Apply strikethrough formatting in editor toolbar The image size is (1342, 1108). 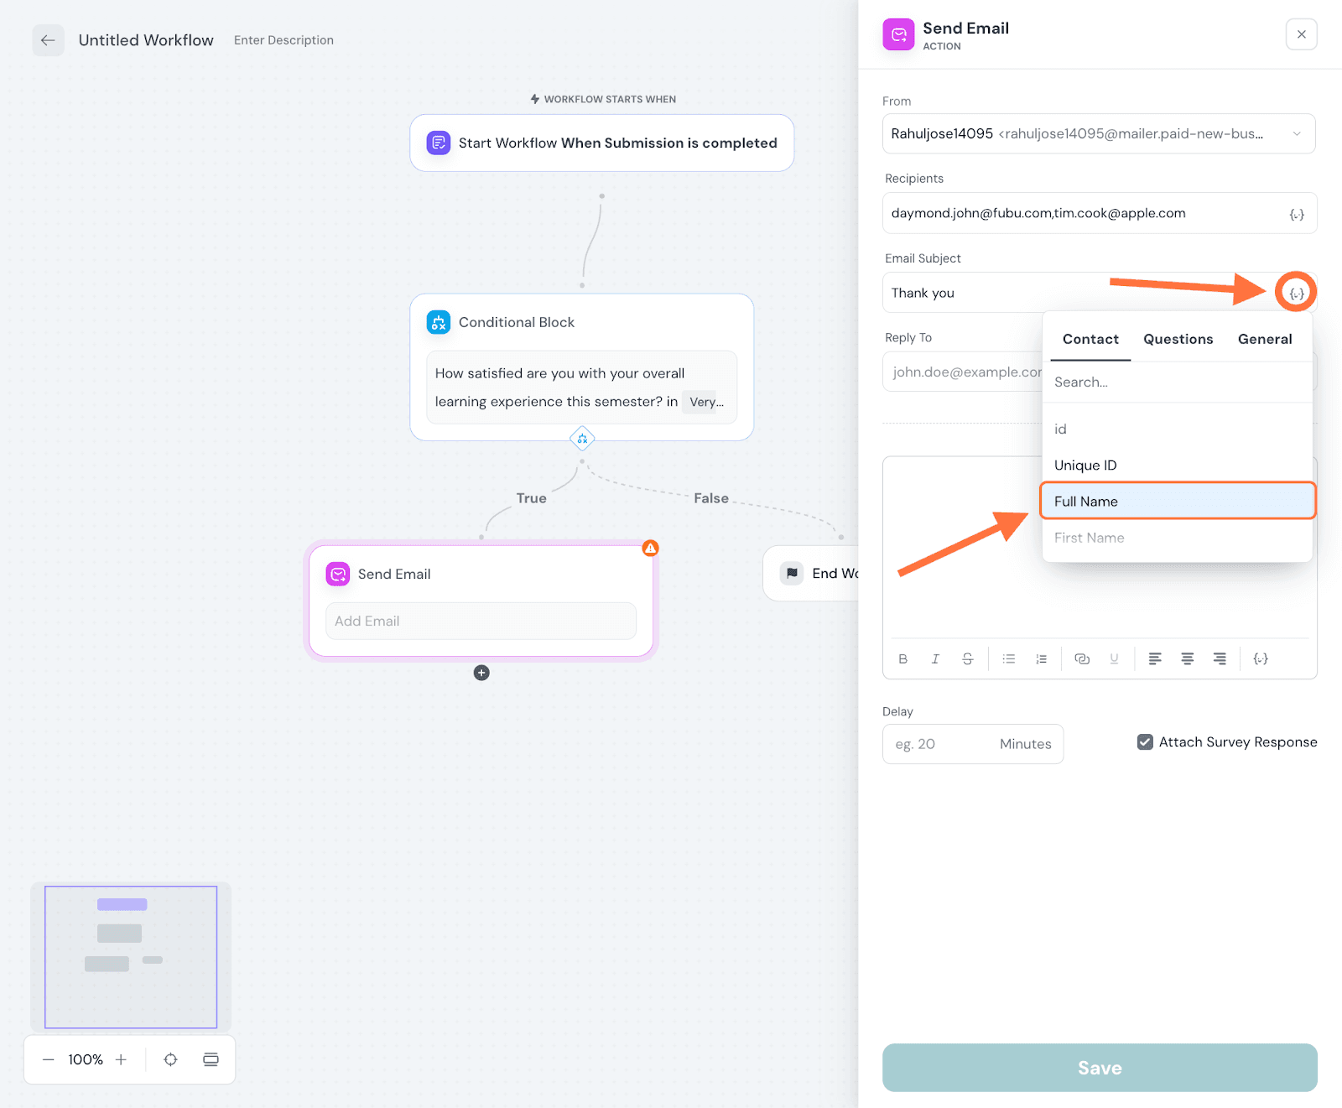point(967,659)
